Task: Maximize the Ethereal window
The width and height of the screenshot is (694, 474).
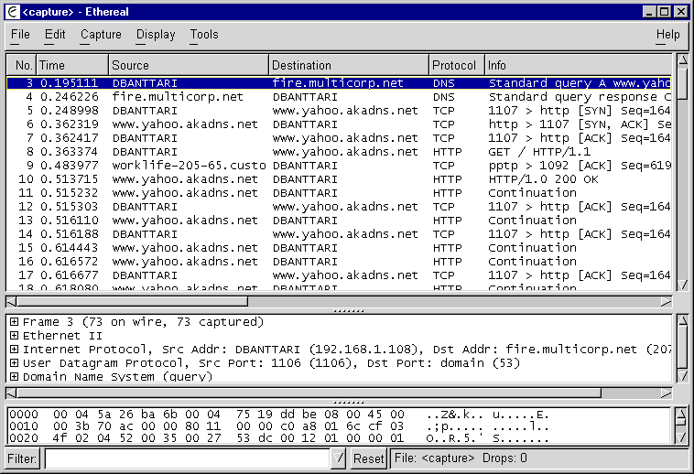Action: point(665,12)
